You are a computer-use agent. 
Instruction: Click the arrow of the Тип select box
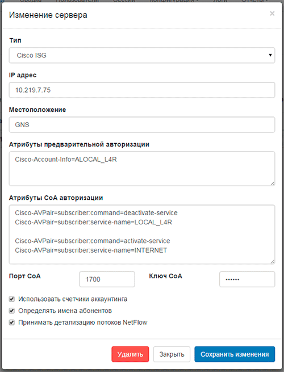pyautogui.click(x=270, y=55)
